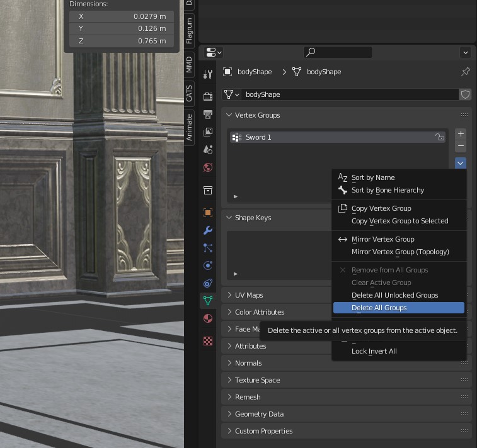Open the MMD sidebar tab

(x=189, y=64)
